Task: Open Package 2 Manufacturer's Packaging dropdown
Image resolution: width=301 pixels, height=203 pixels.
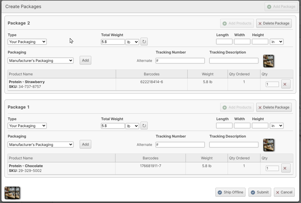Action: [41, 61]
